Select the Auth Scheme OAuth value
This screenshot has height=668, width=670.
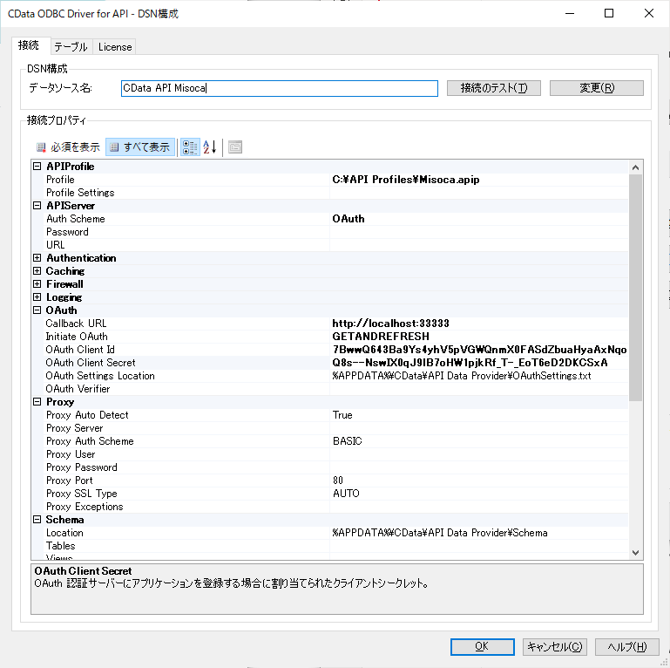[x=349, y=219]
